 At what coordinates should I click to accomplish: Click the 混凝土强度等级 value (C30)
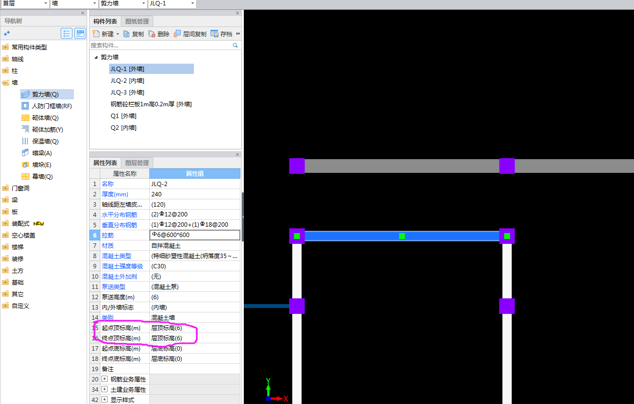click(x=195, y=266)
